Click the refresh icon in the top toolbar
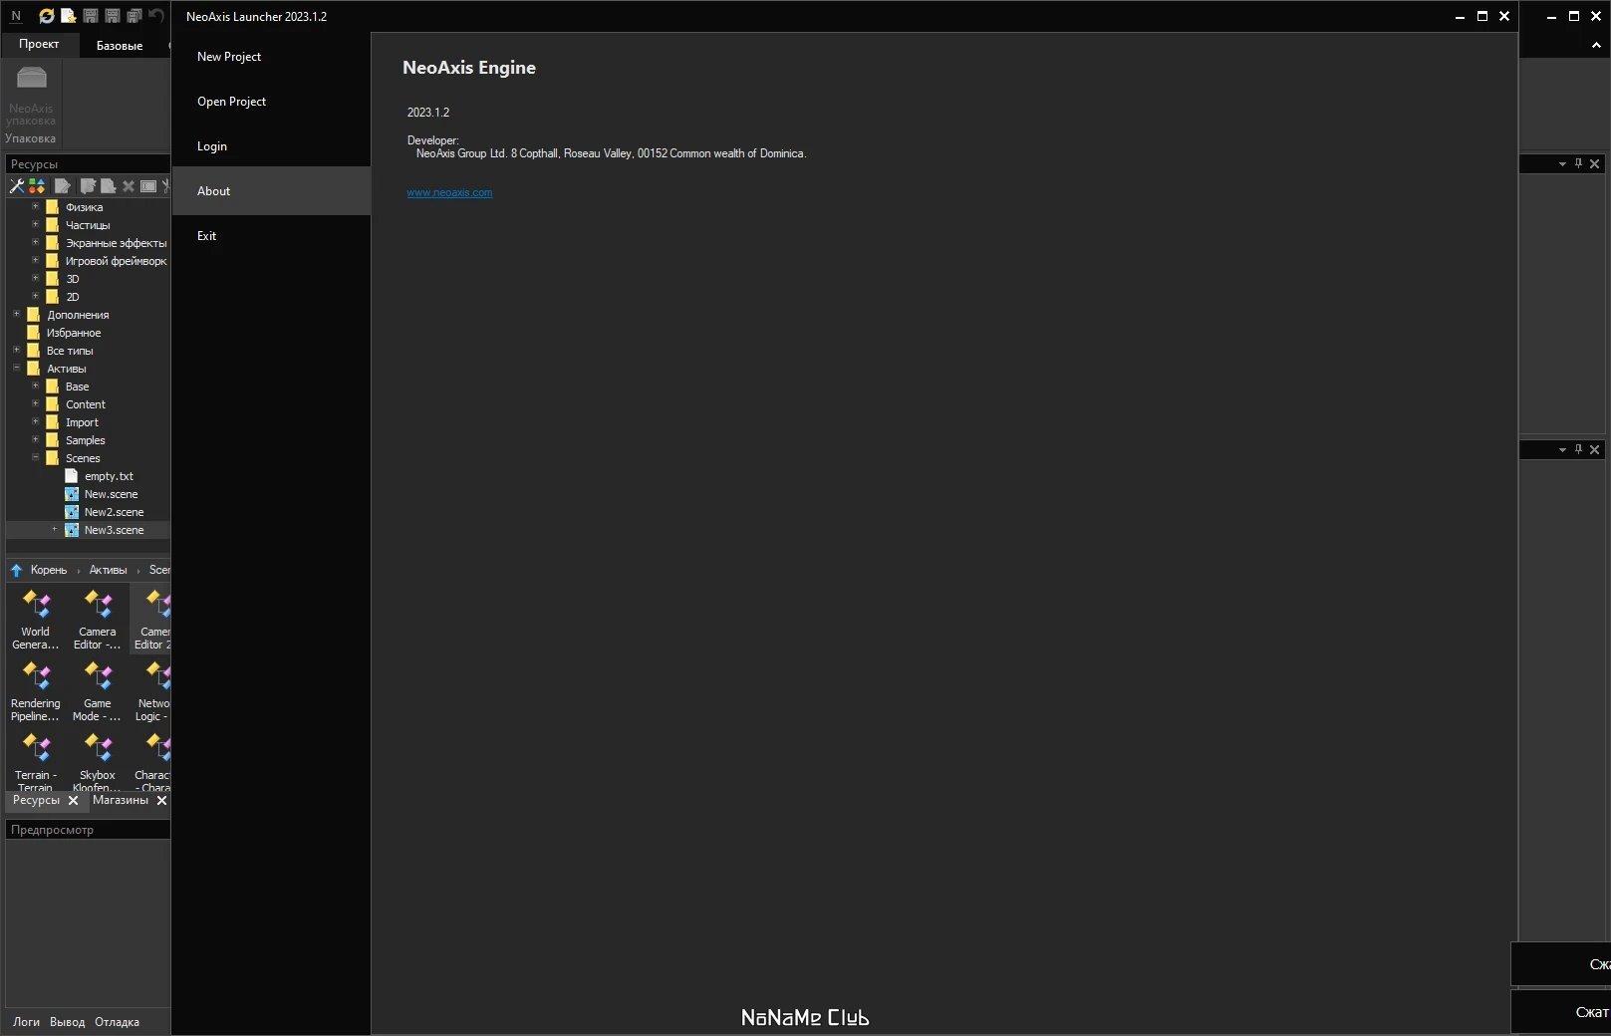The image size is (1611, 1036). (47, 16)
